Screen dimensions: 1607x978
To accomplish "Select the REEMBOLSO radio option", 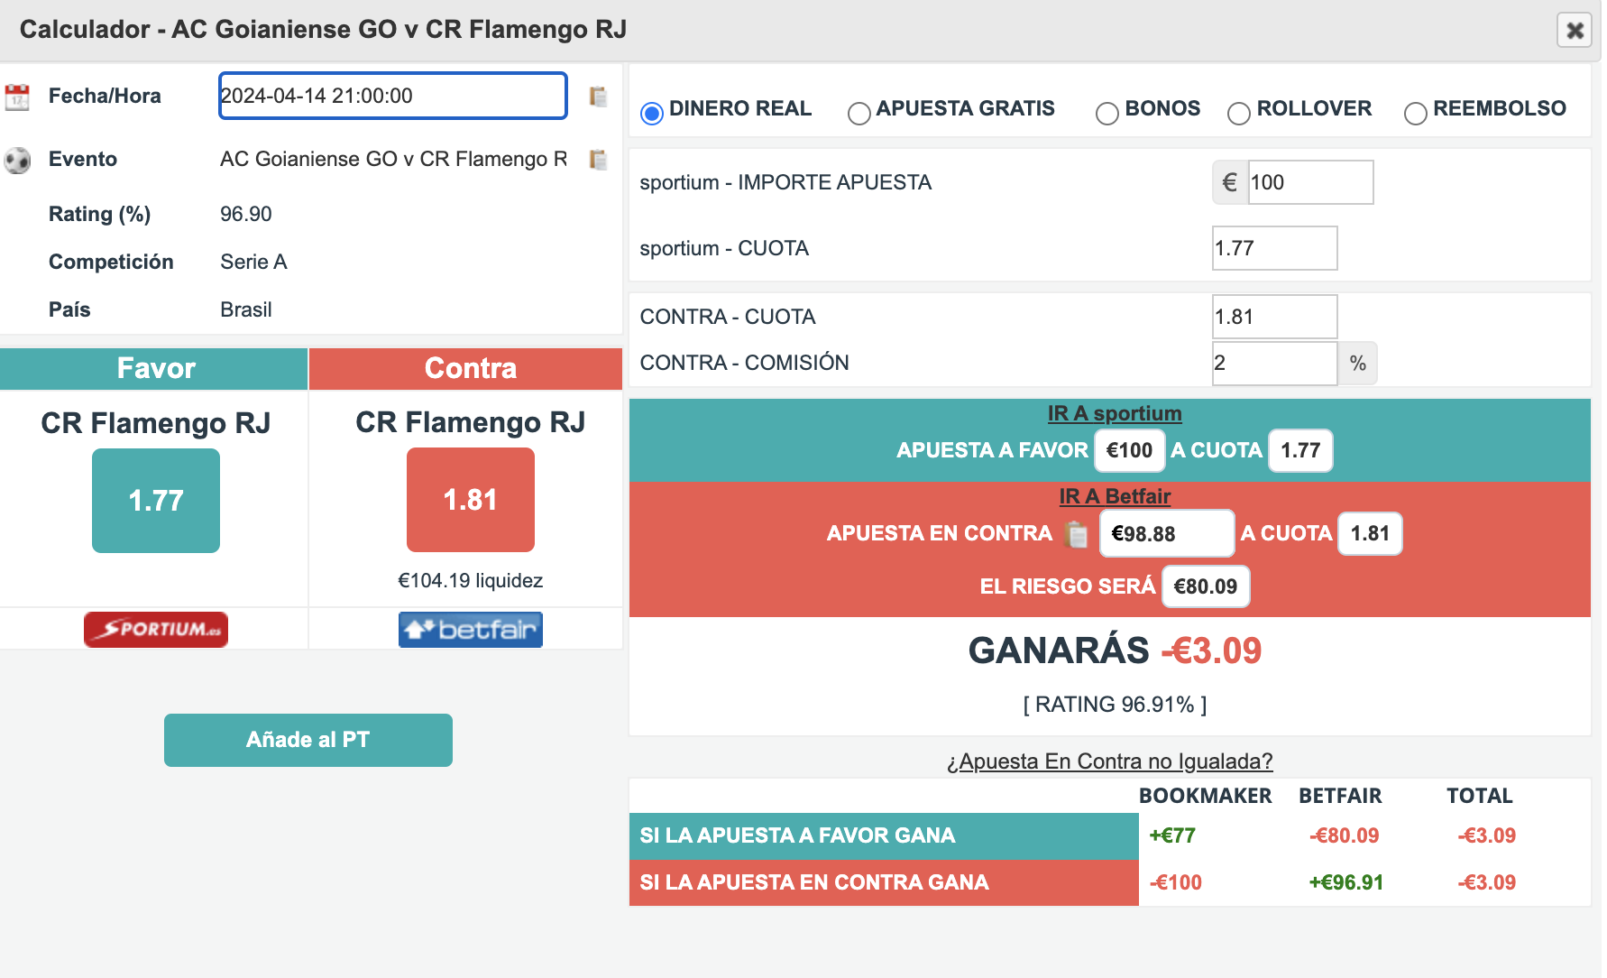I will pos(1416,113).
